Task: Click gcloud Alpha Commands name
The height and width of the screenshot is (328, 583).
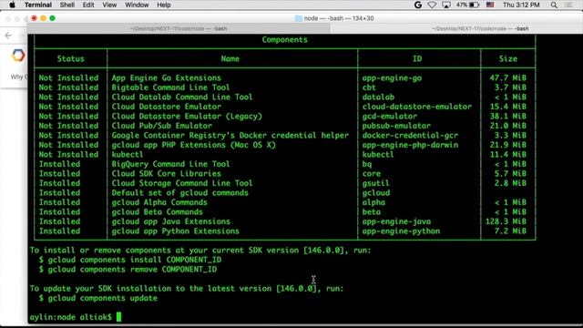Action: 159,202
